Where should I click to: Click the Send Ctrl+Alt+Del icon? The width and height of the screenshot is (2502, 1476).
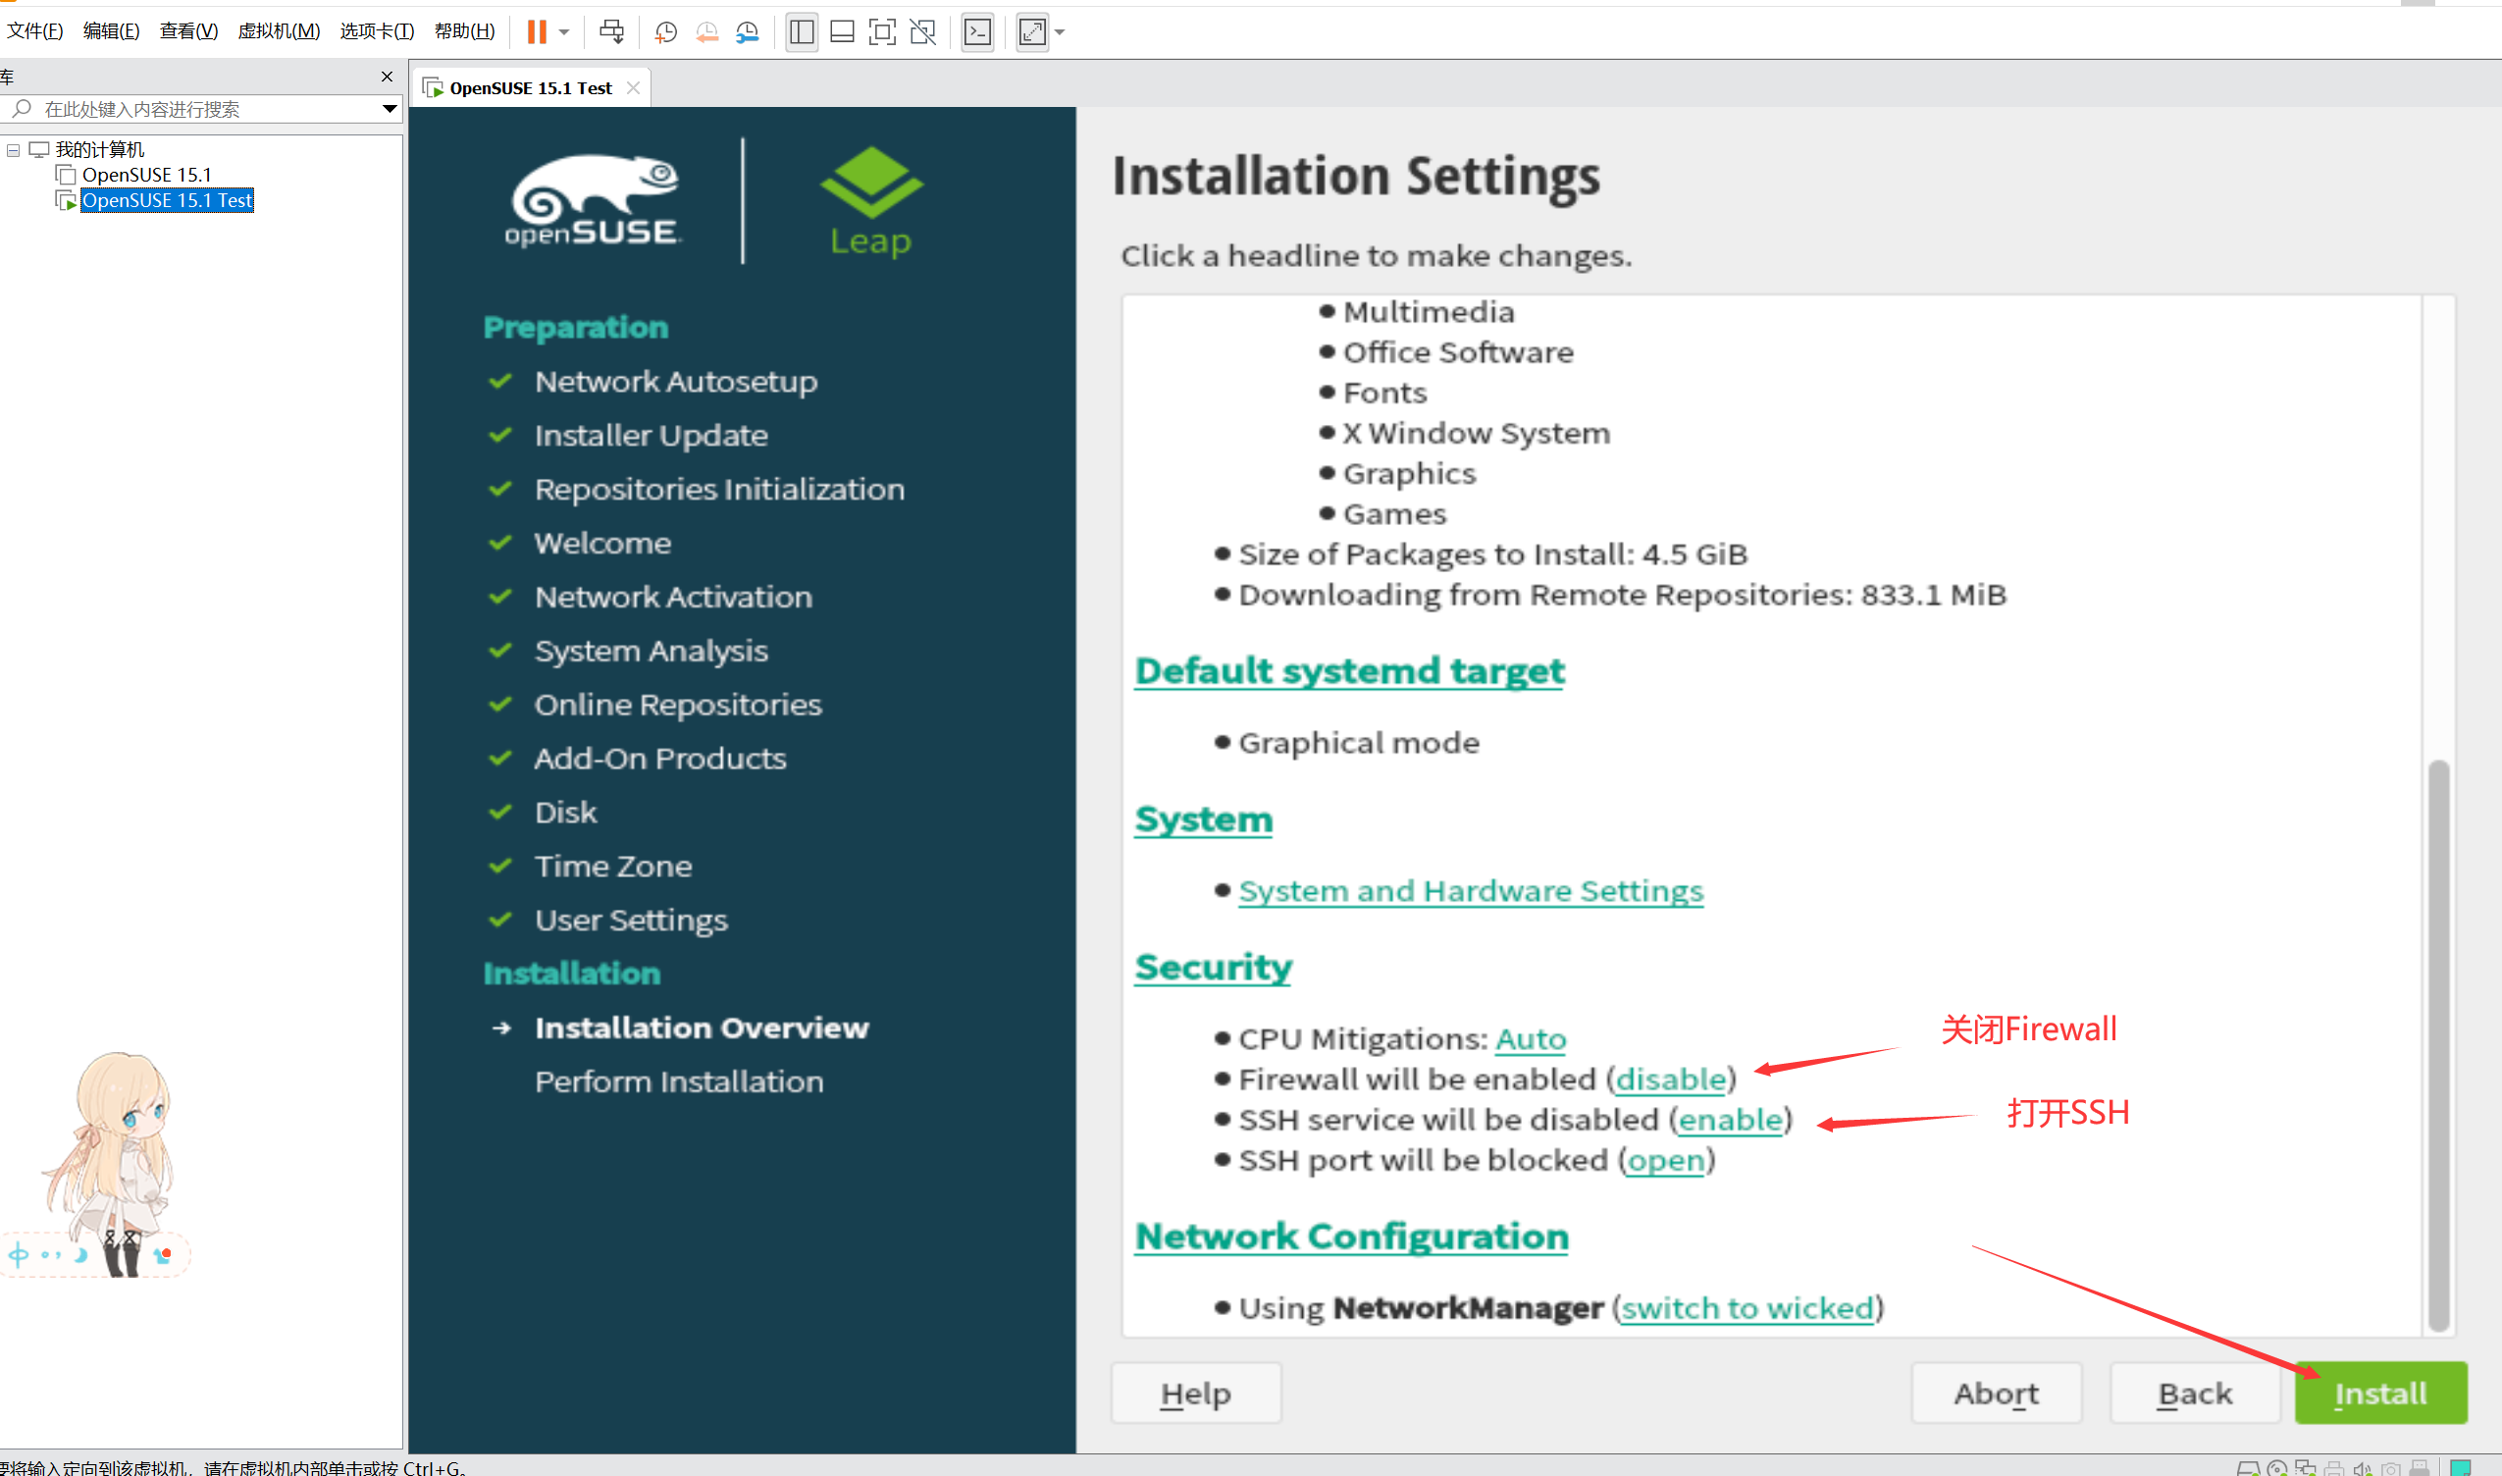611,31
